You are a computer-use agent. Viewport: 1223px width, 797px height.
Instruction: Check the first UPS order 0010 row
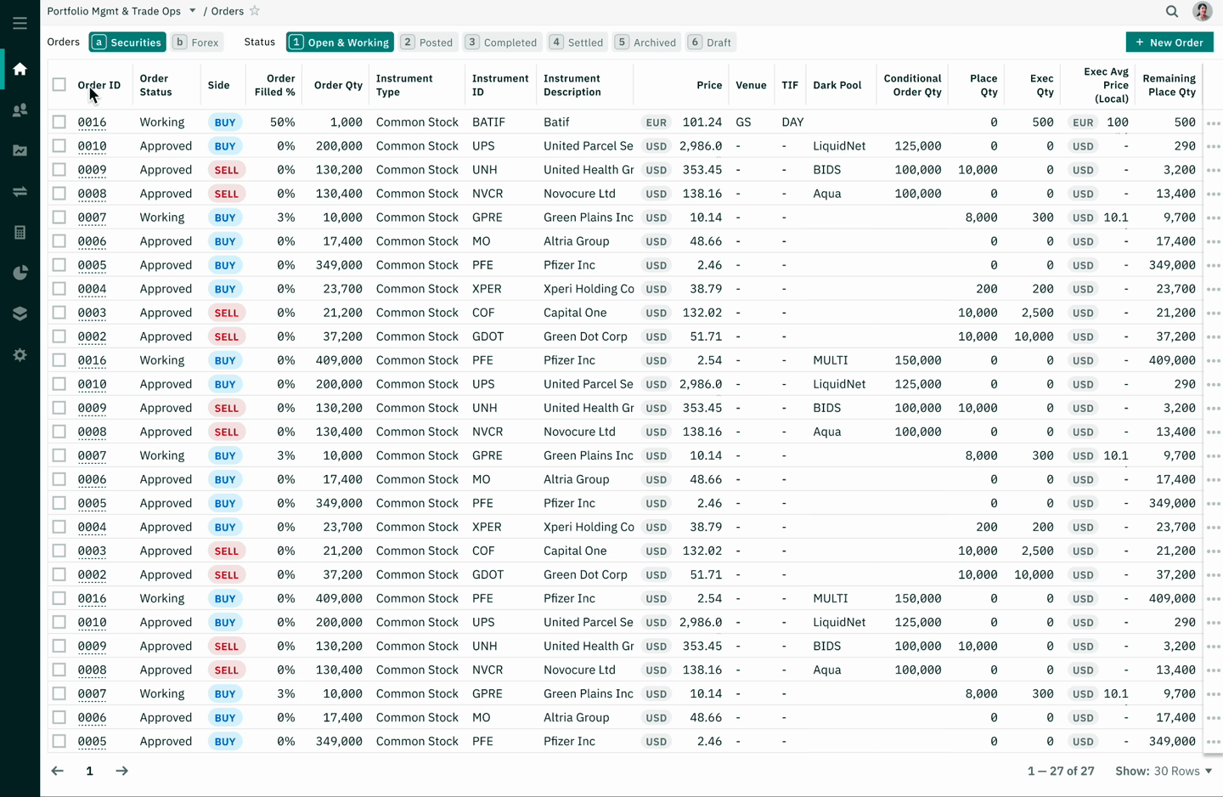coord(59,145)
